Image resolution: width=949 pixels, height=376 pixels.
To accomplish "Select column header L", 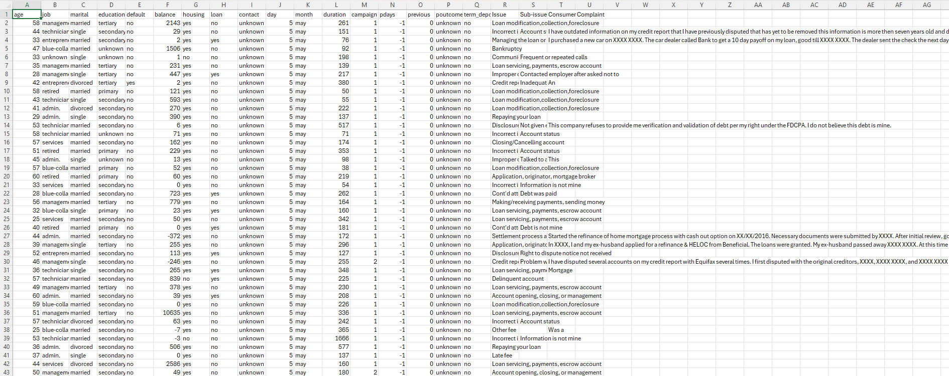I will (x=336, y=5).
